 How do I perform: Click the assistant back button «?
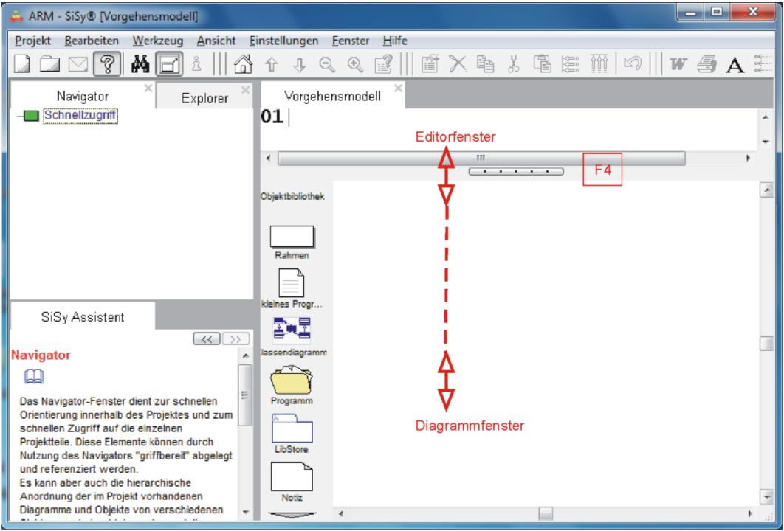pos(206,339)
